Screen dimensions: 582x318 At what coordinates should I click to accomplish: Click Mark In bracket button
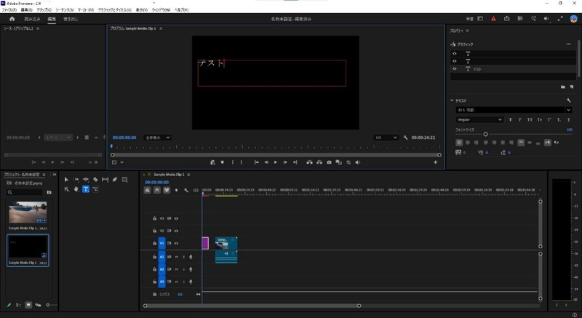(233, 162)
